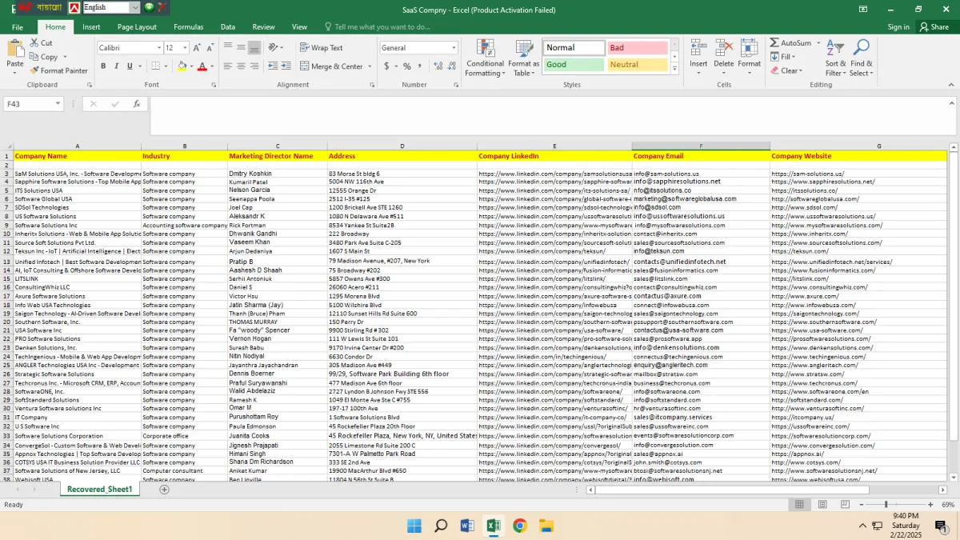Expand the formula bar chevron

point(950,102)
